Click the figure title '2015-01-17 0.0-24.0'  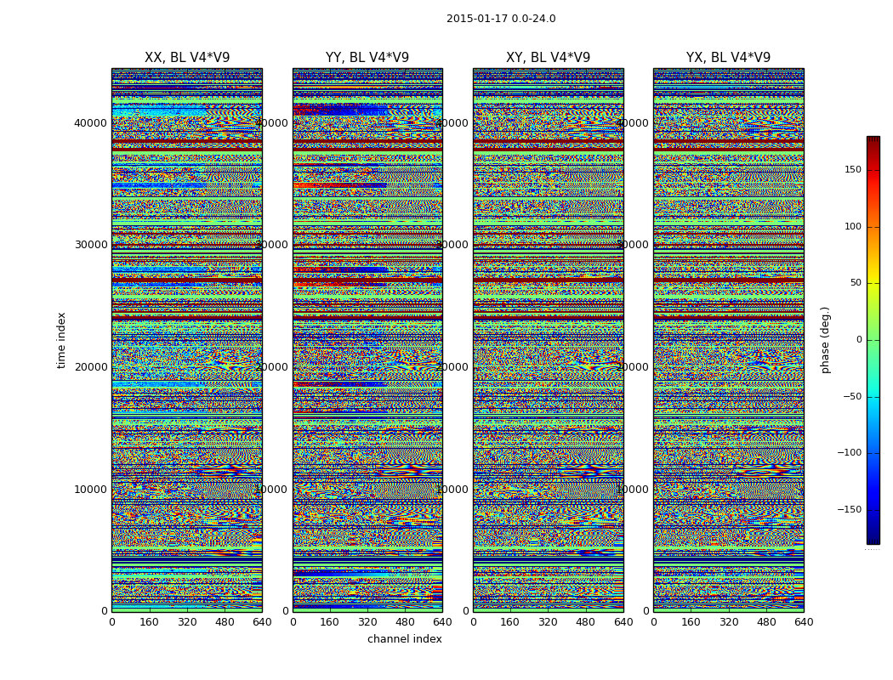tap(501, 19)
